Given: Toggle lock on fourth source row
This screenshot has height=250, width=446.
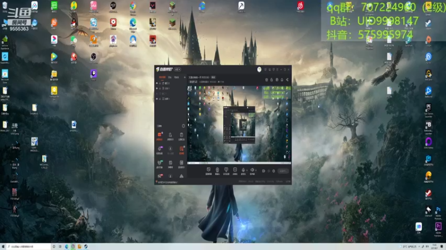Looking at the screenshot, I should [x=160, y=99].
